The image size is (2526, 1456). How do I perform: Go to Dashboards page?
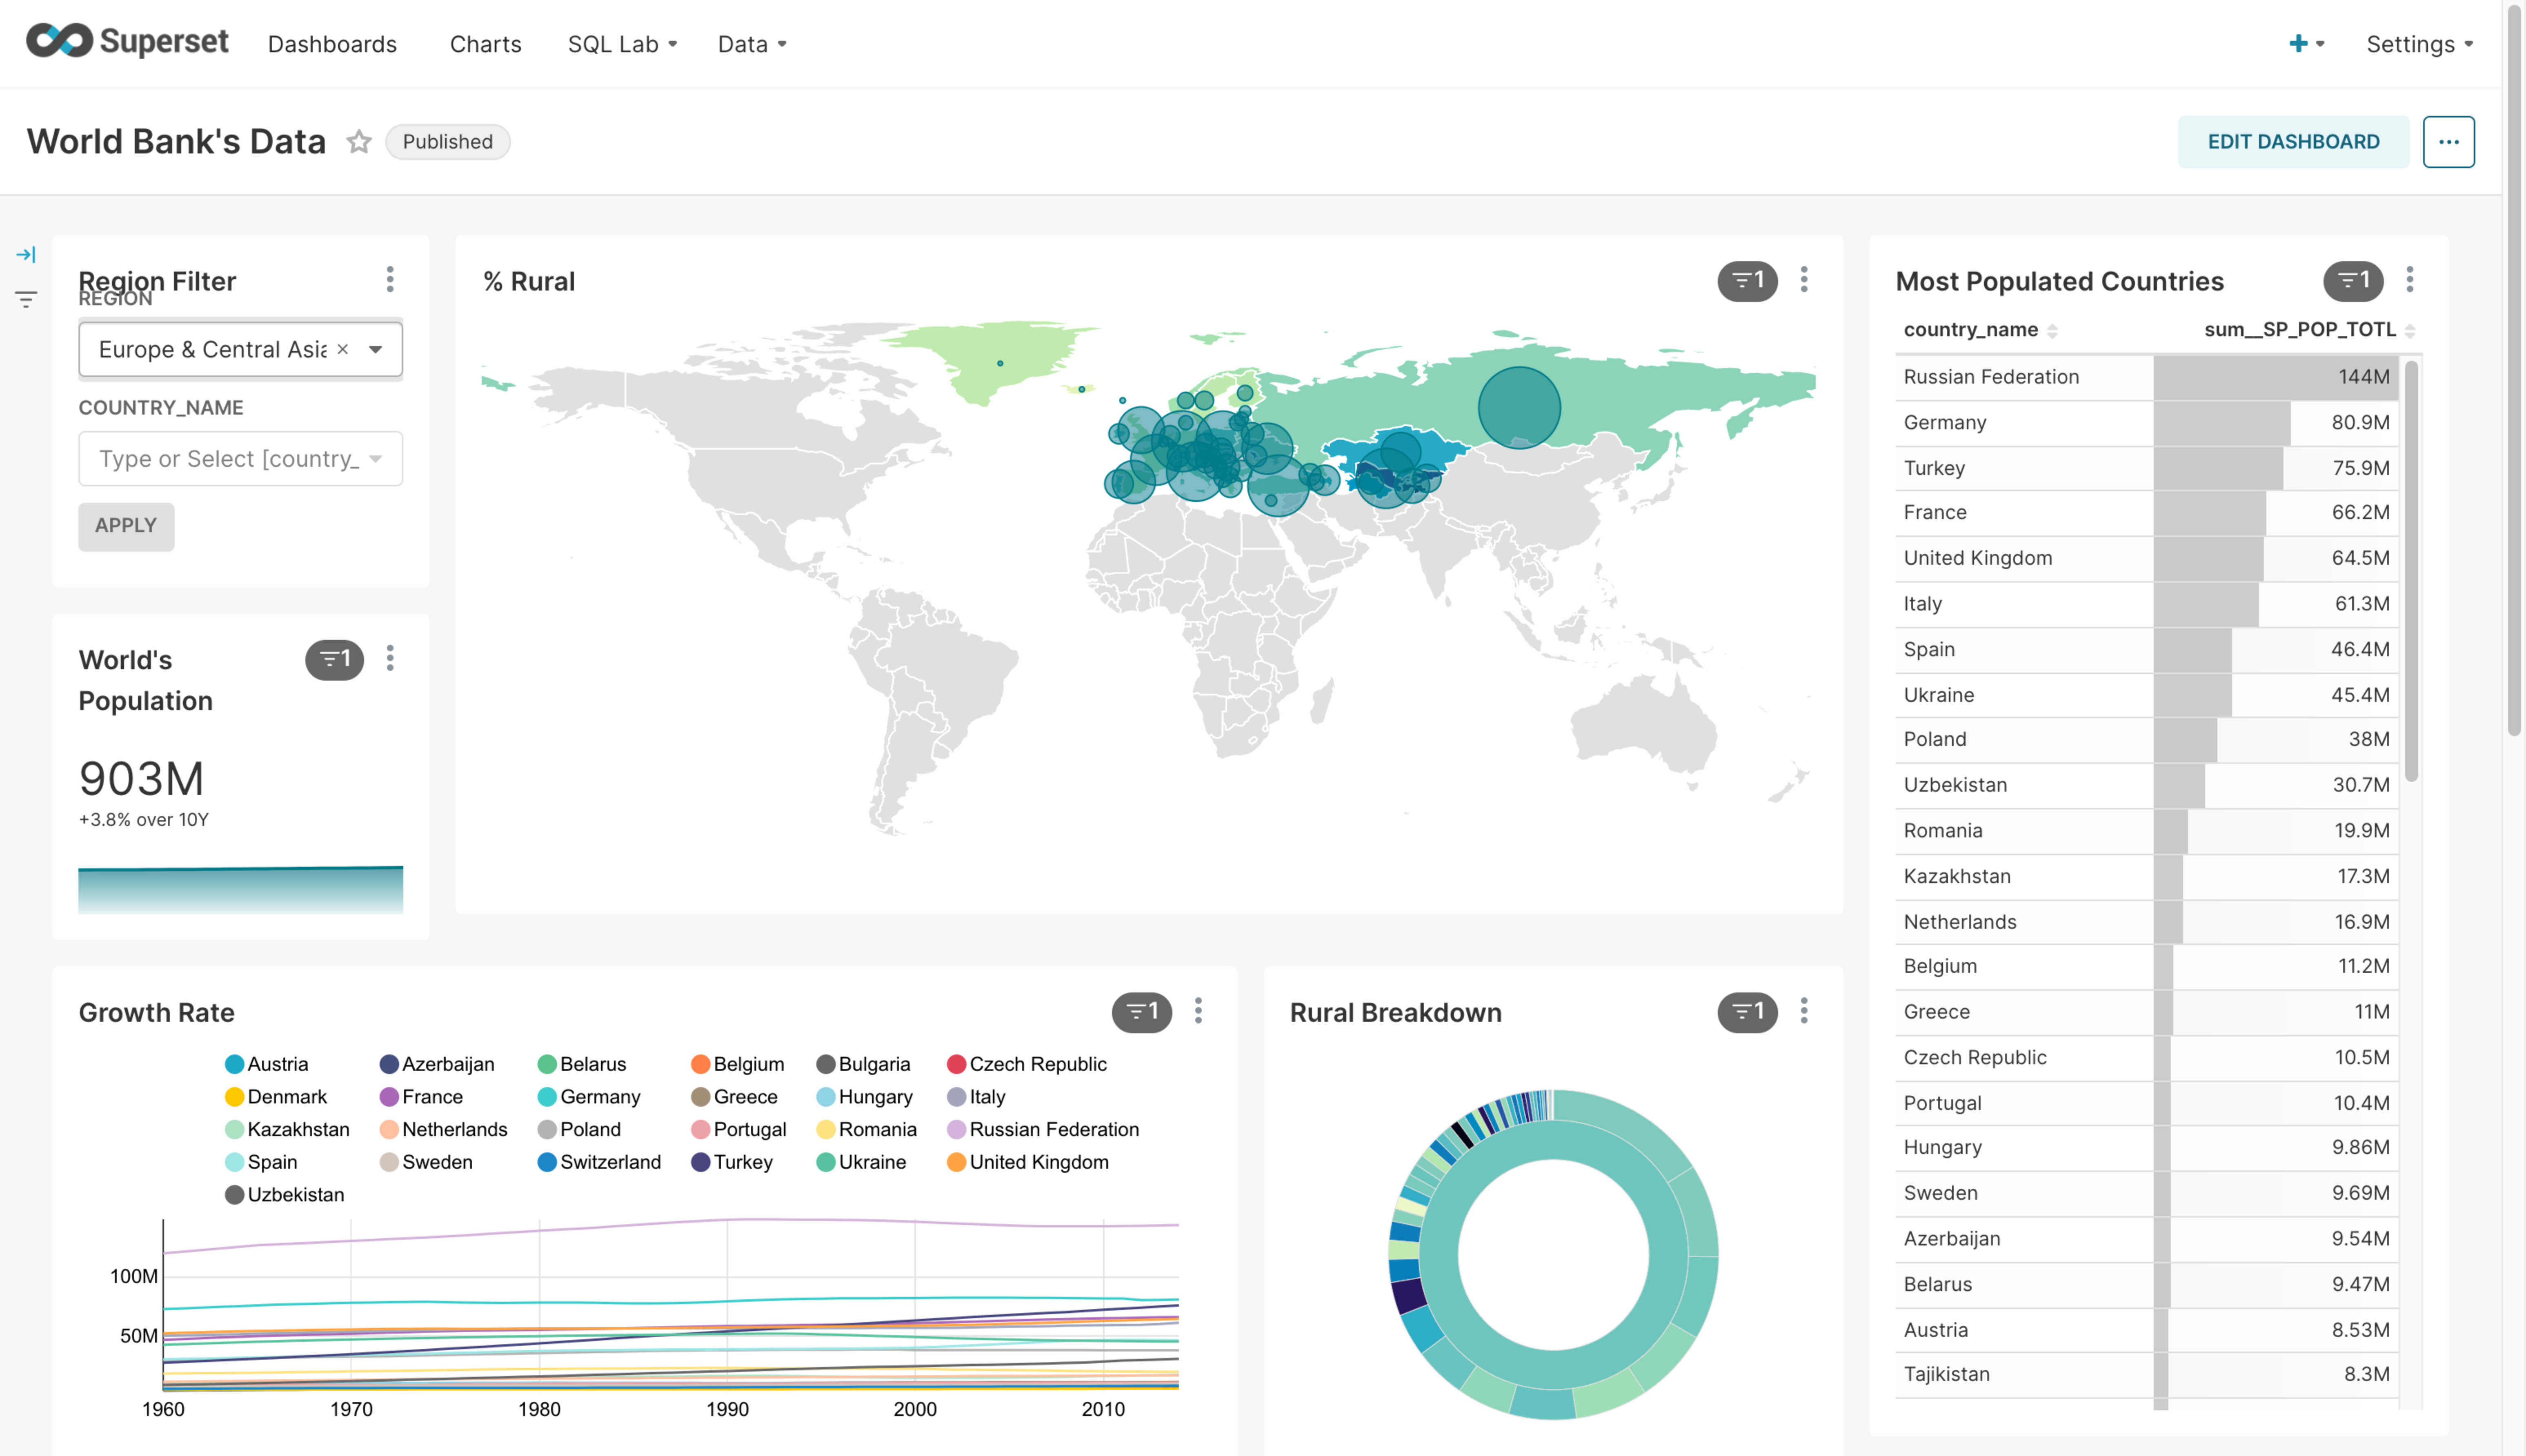click(332, 44)
